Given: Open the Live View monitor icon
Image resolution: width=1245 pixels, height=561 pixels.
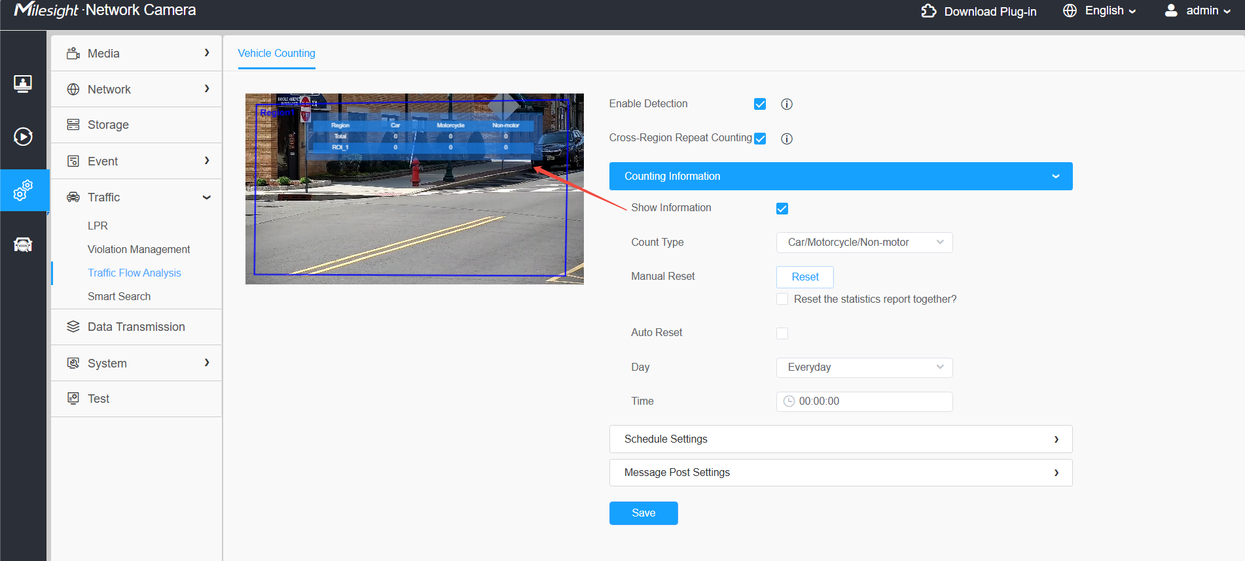Looking at the screenshot, I should click(x=23, y=84).
